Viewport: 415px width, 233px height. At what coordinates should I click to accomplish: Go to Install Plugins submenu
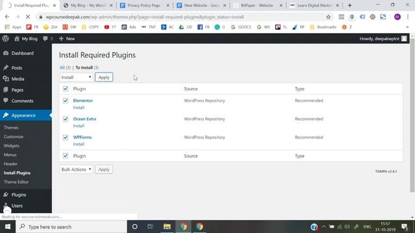(x=18, y=173)
